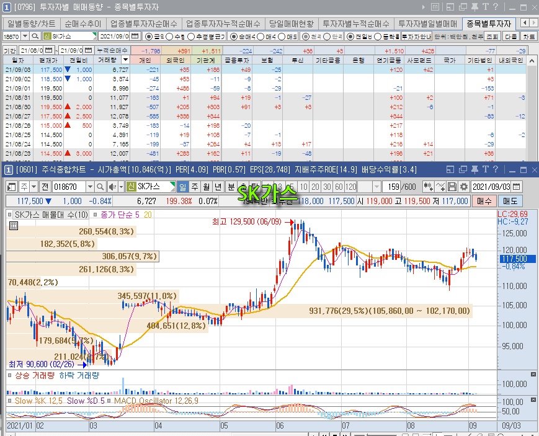539x436 pixels.
Task: Pin the investor trend window
Action: pos(474,7)
